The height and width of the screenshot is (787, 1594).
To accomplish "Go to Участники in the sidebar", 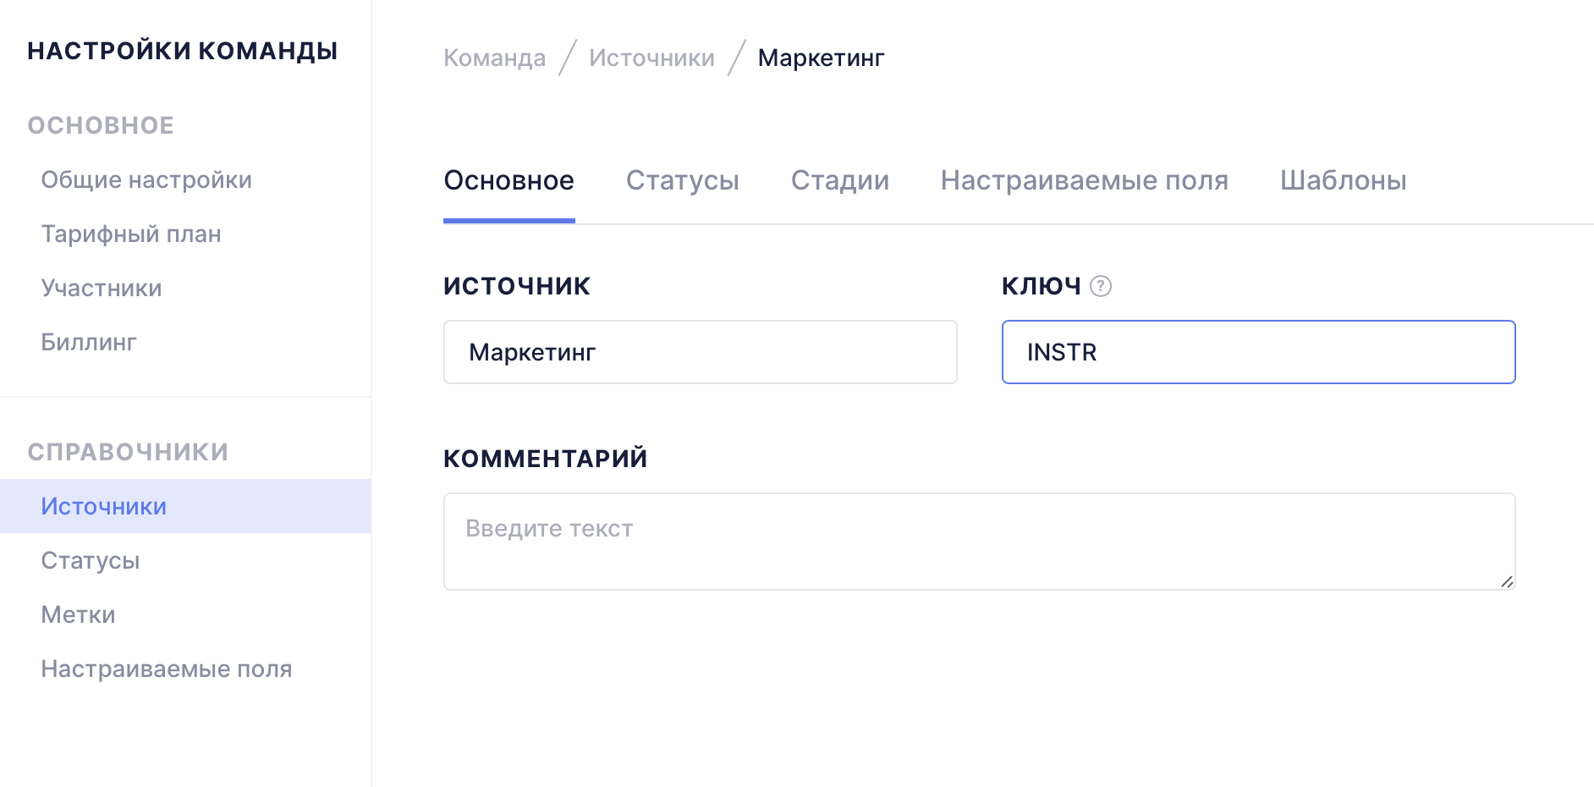I will 102,288.
